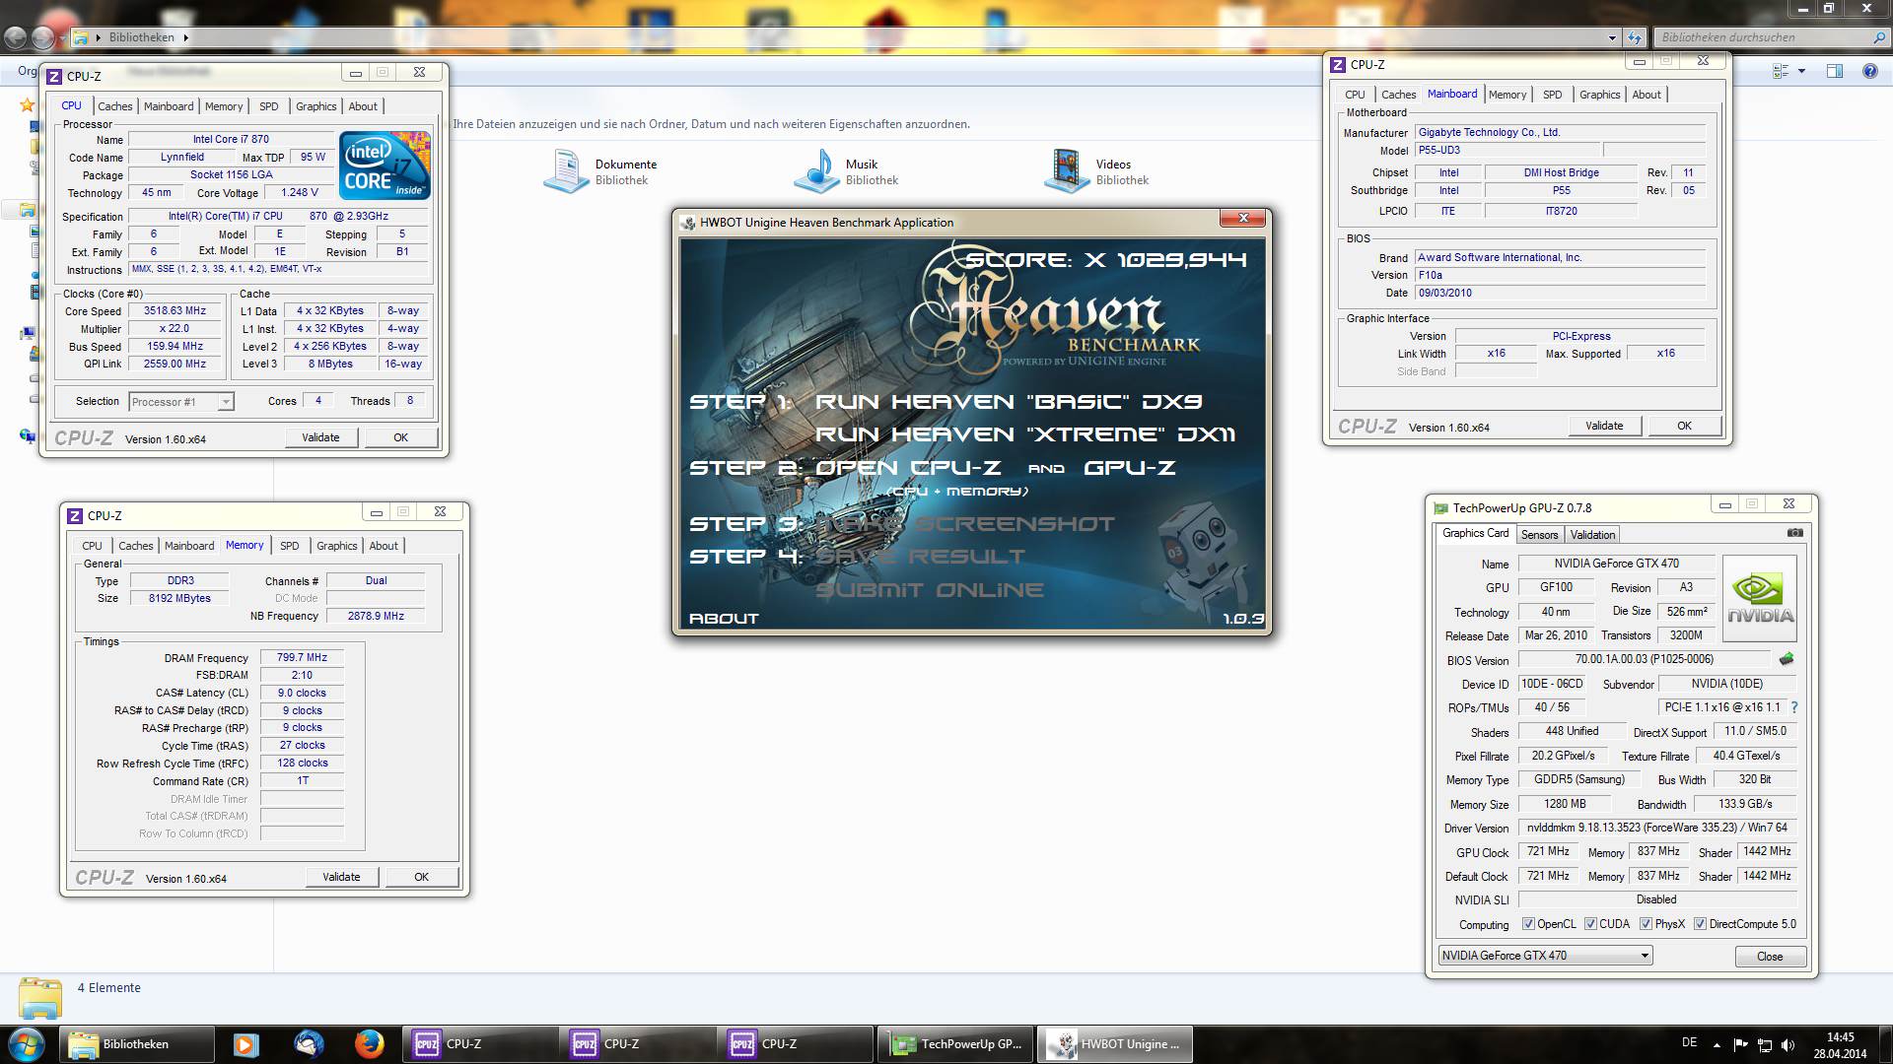Viewport: 1893px width, 1064px height.
Task: Click the Intel Core i7 logo in CPU-Z
Action: point(385,166)
